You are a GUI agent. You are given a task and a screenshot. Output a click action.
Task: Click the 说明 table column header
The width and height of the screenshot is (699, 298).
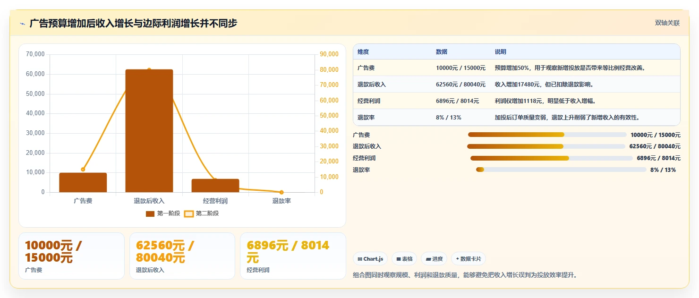point(501,52)
